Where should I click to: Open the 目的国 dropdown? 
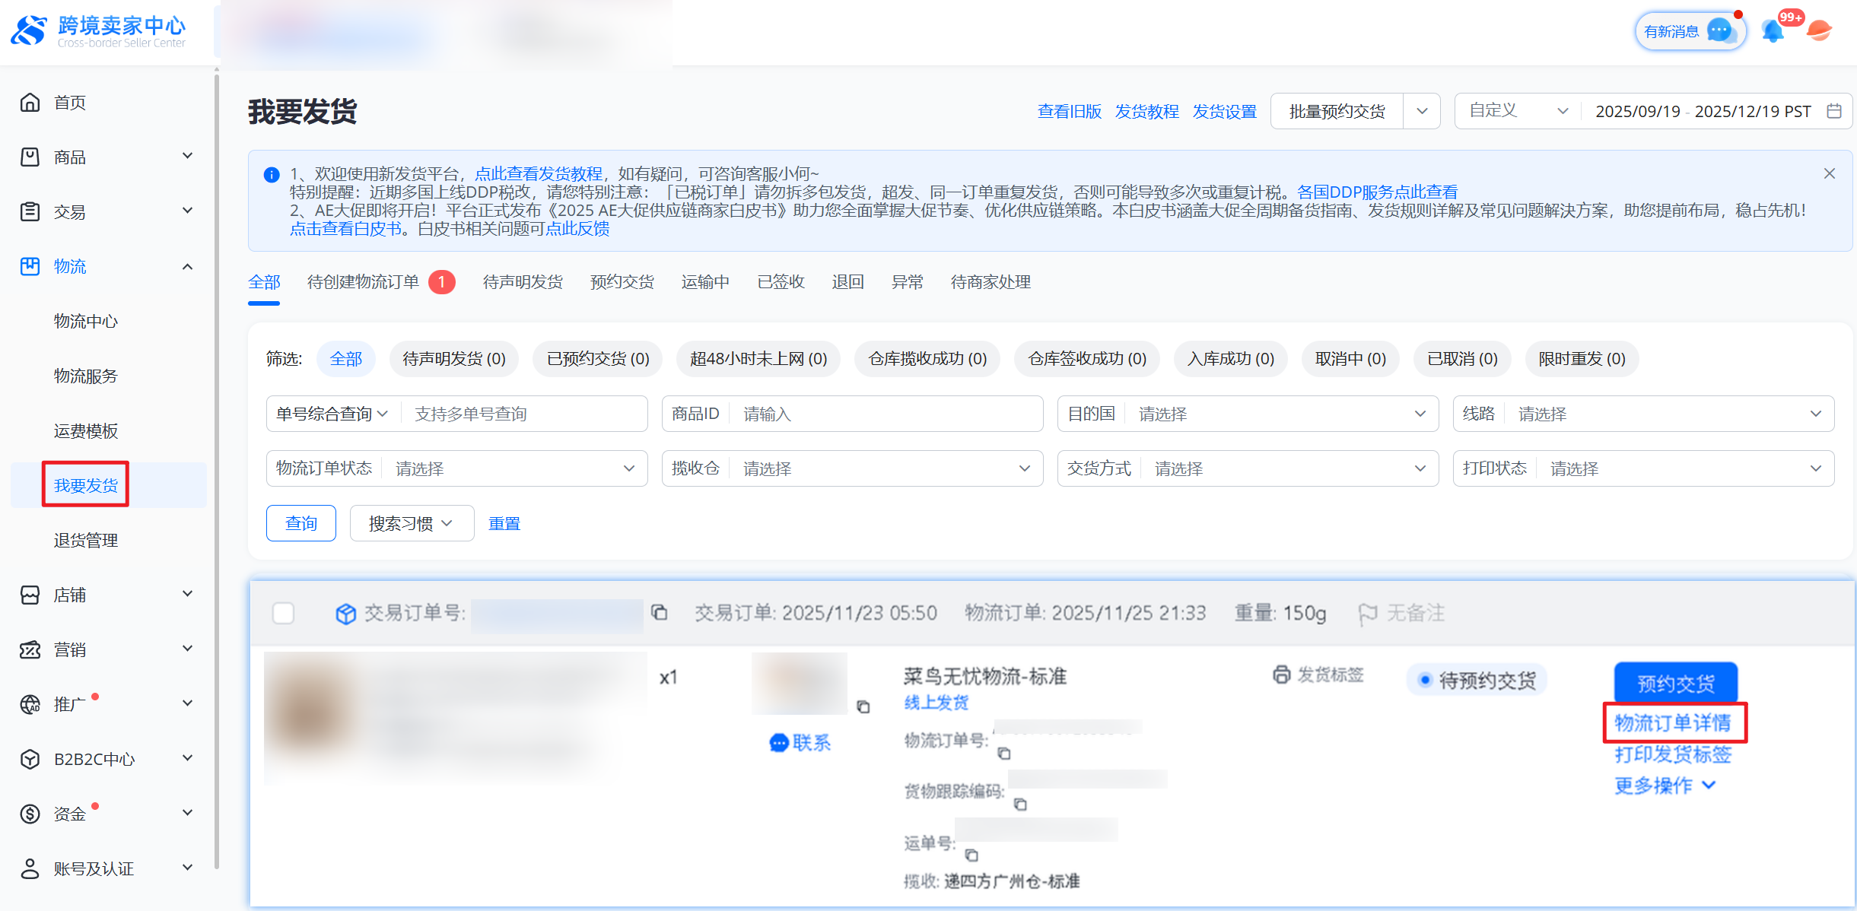pos(1248,414)
